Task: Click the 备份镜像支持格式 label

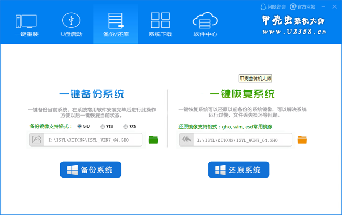Action: pyautogui.click(x=51, y=126)
